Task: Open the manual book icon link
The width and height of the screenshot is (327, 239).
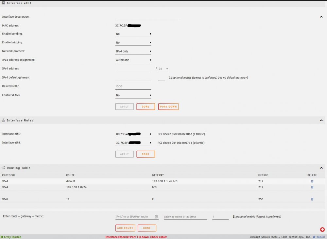Action: [x=314, y=237]
